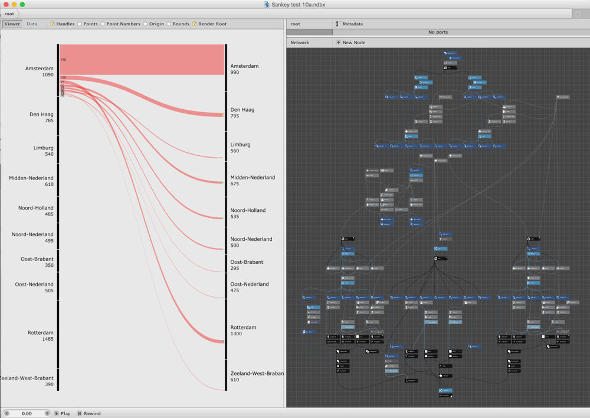Advance the frame using the right arrow
This screenshot has height=418, width=590.
point(47,413)
